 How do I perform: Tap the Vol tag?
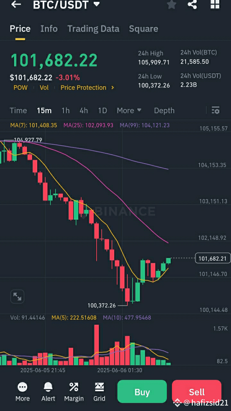tap(44, 88)
